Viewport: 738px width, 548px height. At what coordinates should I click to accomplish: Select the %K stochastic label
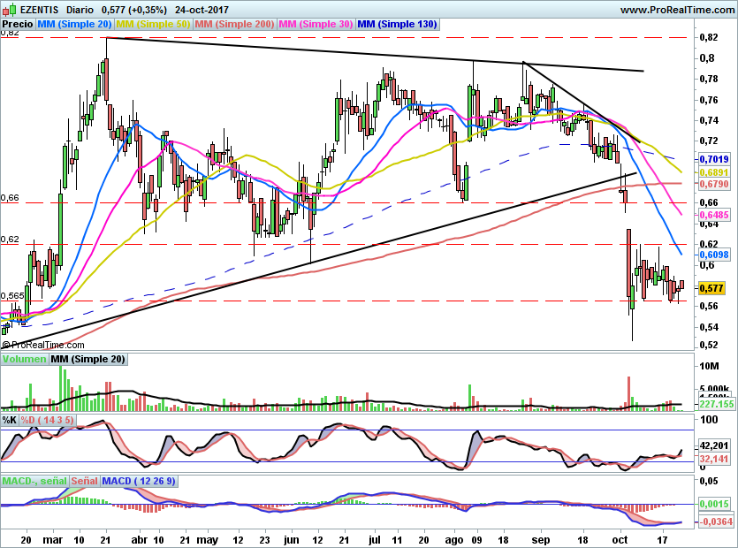point(10,419)
